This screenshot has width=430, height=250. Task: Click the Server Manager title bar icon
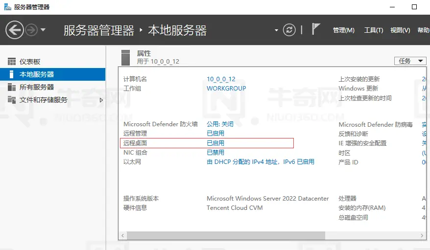click(x=8, y=7)
